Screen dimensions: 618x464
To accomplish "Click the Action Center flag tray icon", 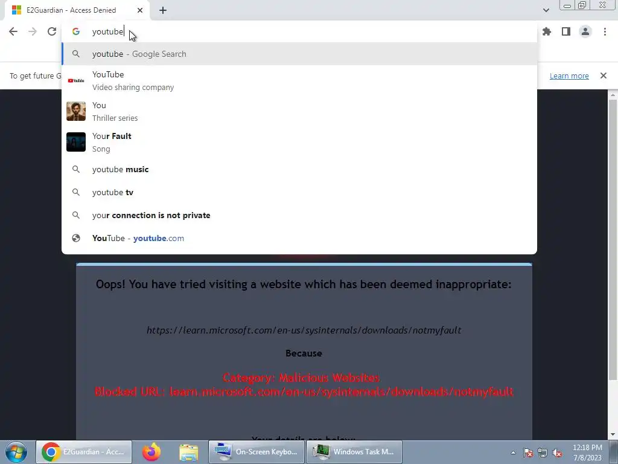I will pos(528,453).
